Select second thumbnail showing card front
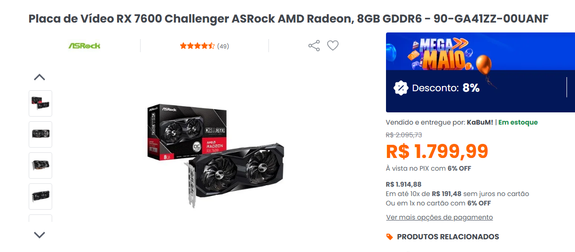The height and width of the screenshot is (252, 575). pos(40,134)
